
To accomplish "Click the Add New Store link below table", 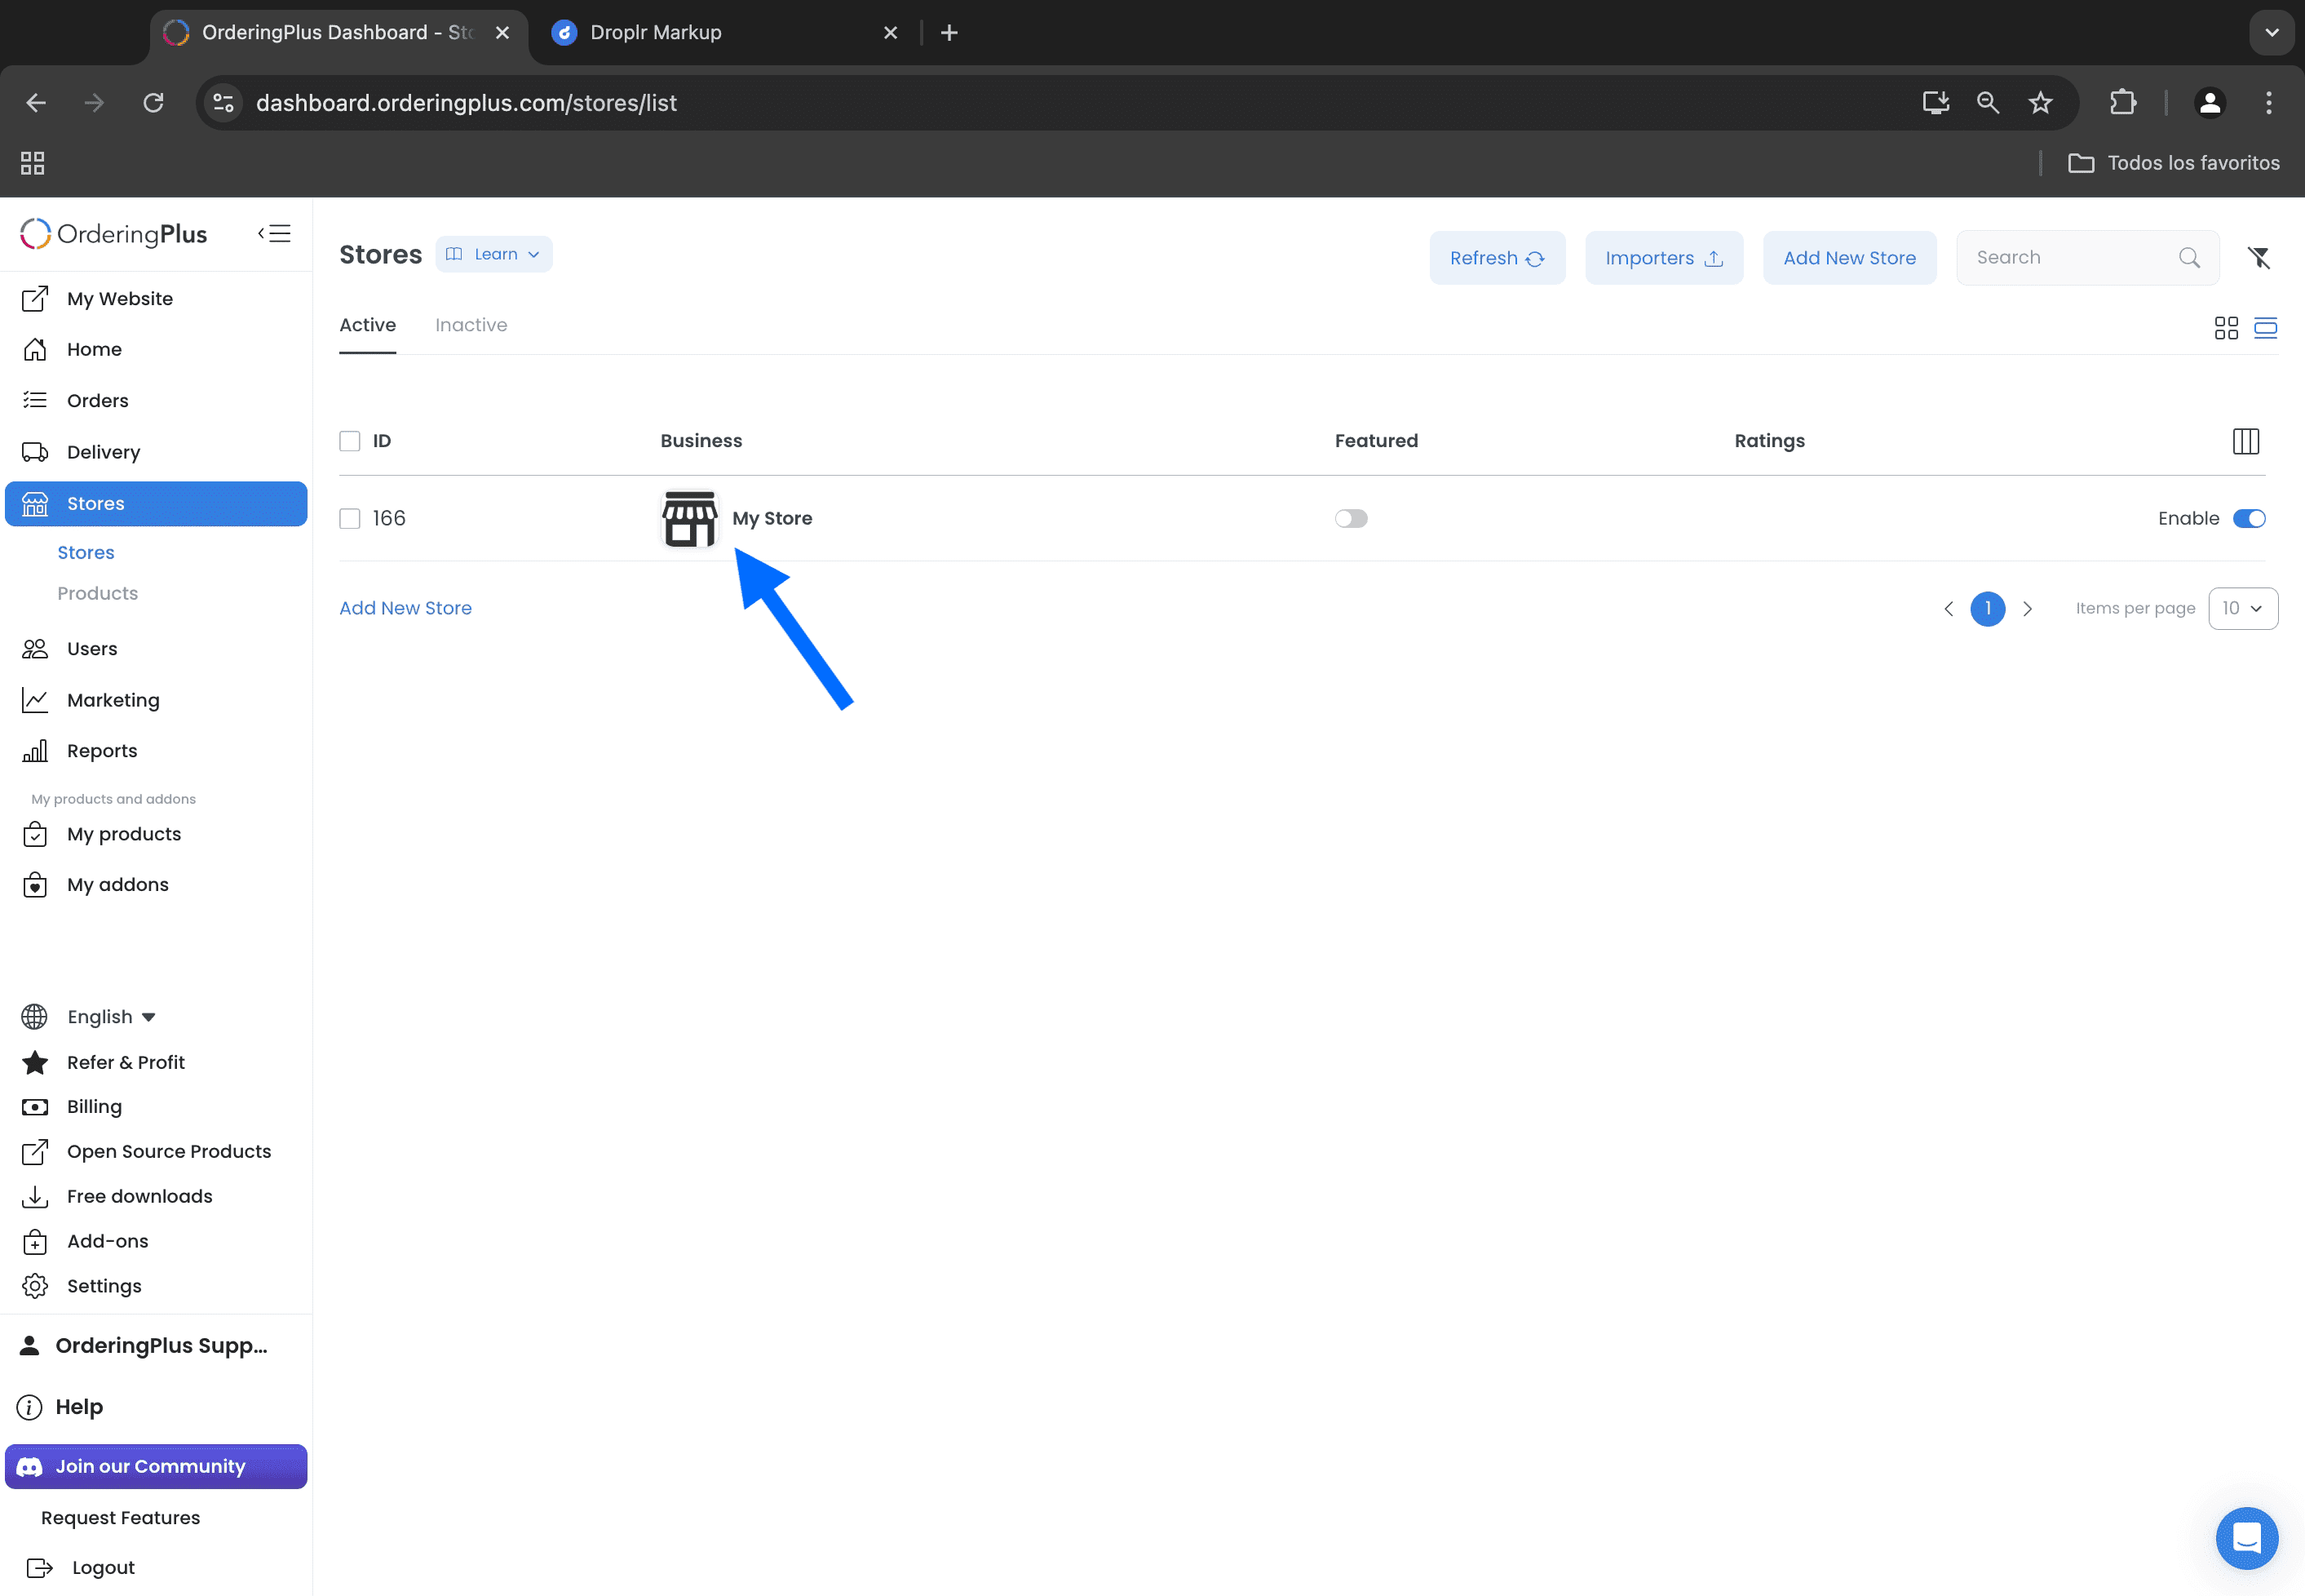I will (x=406, y=608).
